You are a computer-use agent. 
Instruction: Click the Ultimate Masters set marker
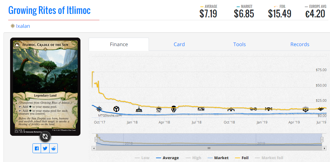[253, 109]
